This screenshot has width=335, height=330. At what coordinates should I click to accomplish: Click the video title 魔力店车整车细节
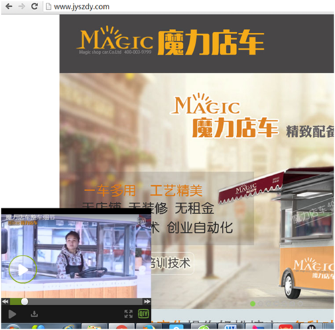click(29, 217)
